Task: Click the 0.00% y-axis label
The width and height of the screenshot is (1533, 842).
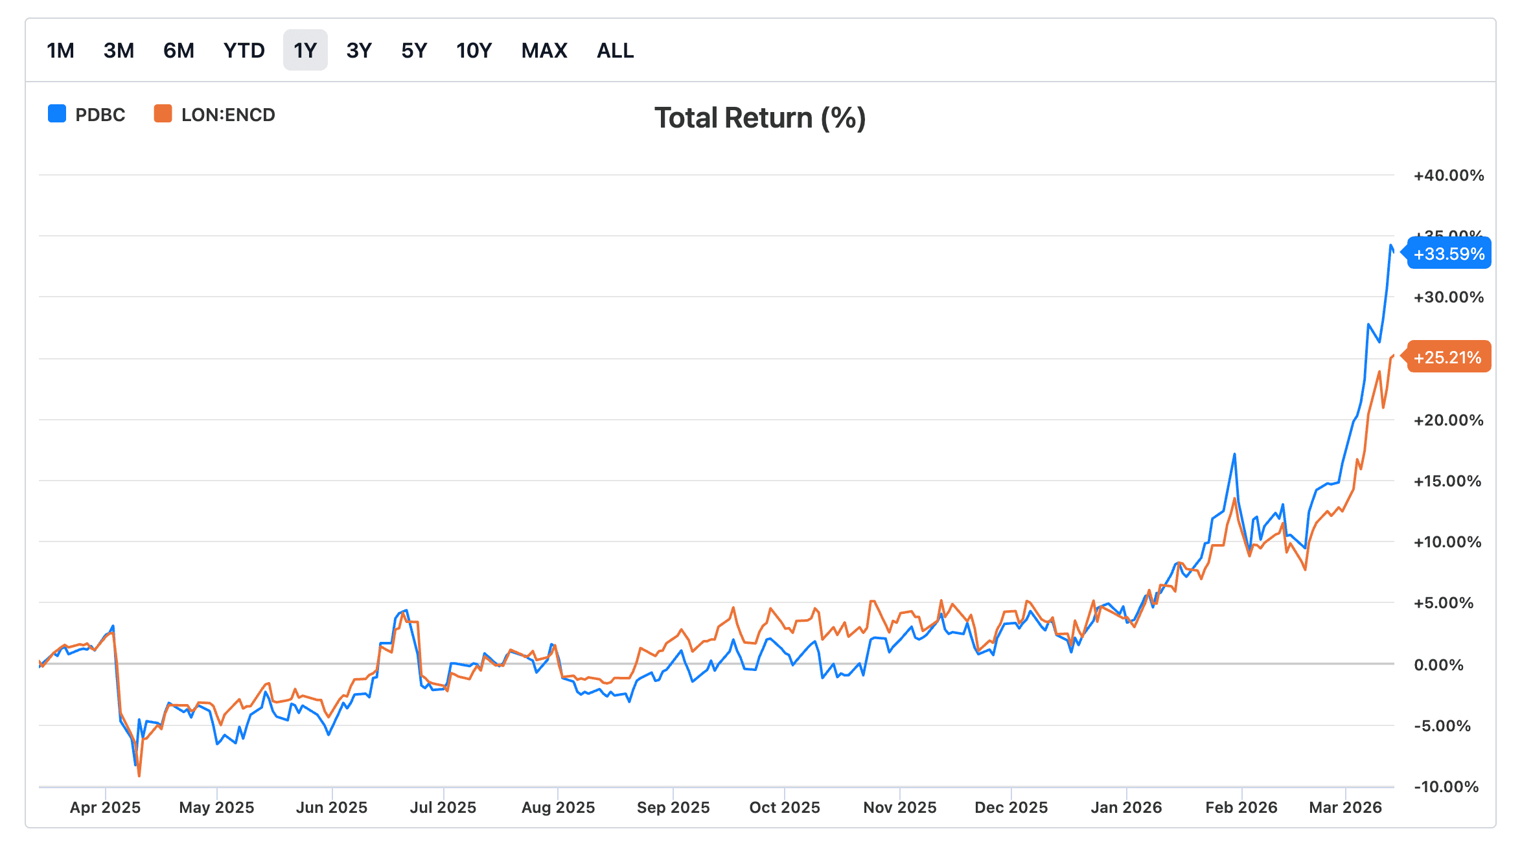Action: pos(1438,665)
